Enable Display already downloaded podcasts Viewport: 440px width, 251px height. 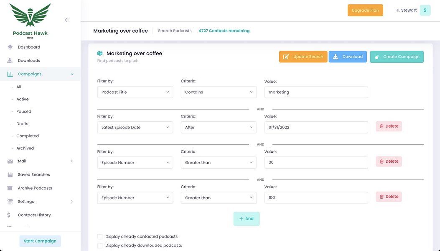pos(99,246)
